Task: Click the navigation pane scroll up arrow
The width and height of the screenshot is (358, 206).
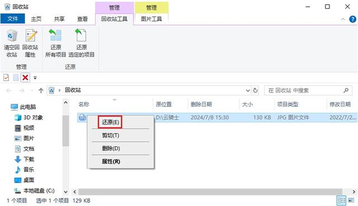Action: [66, 103]
